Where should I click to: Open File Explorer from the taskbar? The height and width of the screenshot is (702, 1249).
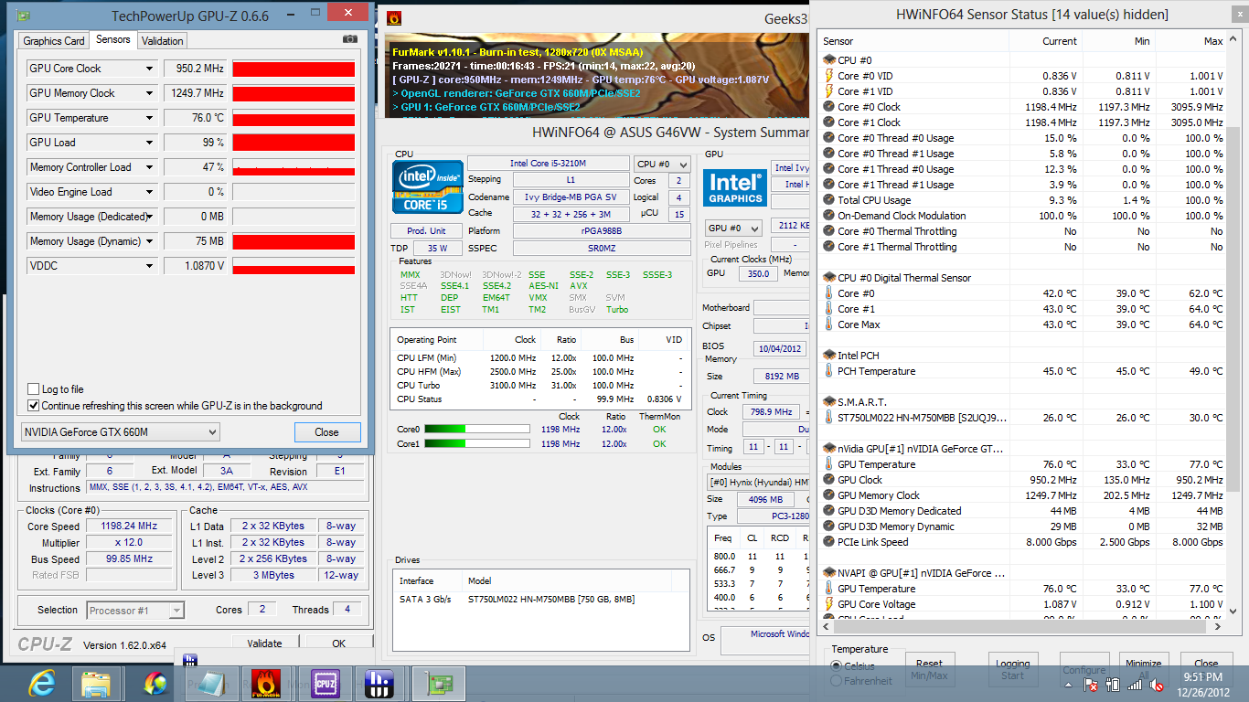96,683
